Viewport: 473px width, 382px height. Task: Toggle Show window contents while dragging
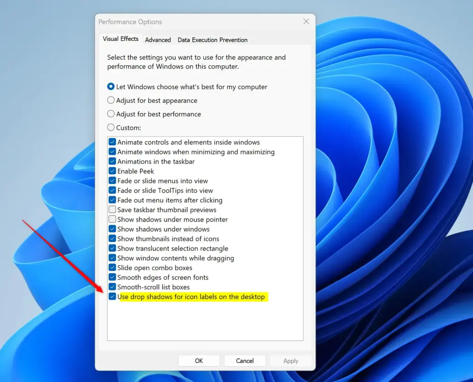click(112, 258)
